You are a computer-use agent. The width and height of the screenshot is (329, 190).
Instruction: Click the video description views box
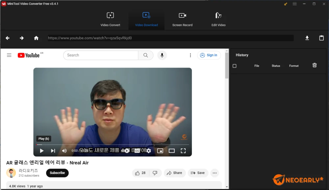coord(114,185)
